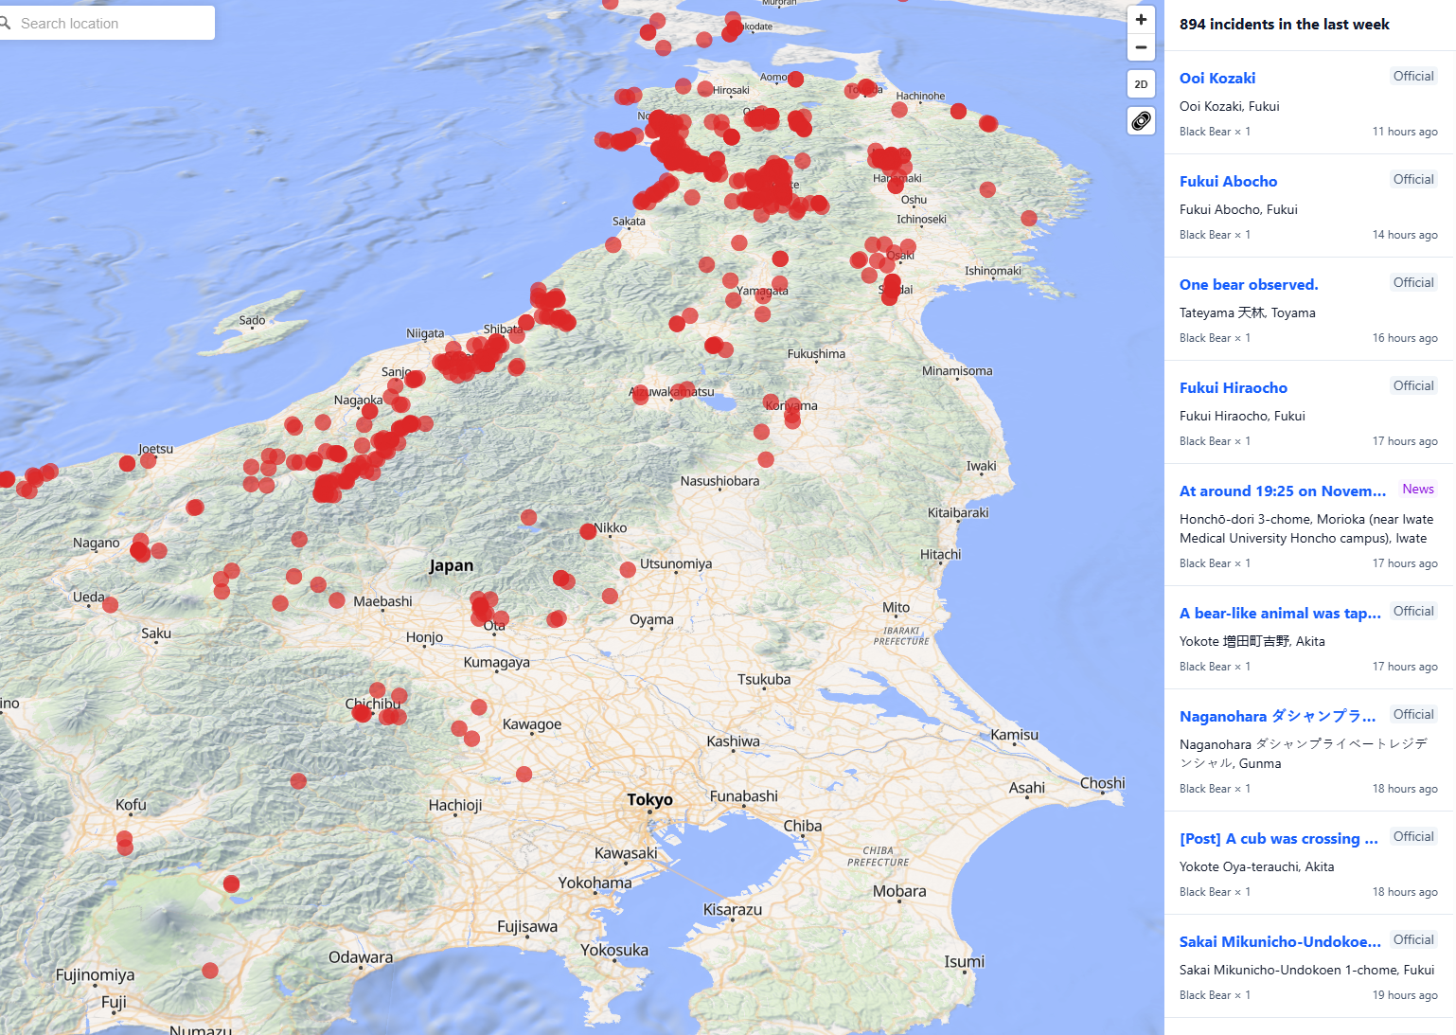Open the Fukui Abocho incident link
This screenshot has width=1456, height=1035.
(1228, 181)
